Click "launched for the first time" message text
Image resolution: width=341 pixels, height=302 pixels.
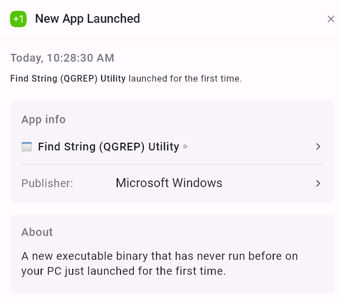point(185,78)
